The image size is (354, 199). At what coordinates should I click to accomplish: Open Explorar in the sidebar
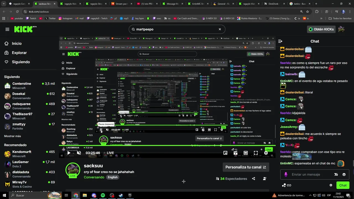tap(19, 53)
